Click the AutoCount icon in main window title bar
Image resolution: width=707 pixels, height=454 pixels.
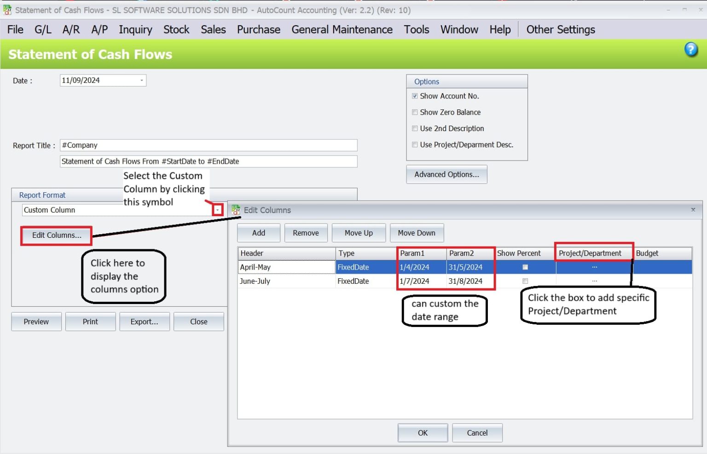coord(6,10)
